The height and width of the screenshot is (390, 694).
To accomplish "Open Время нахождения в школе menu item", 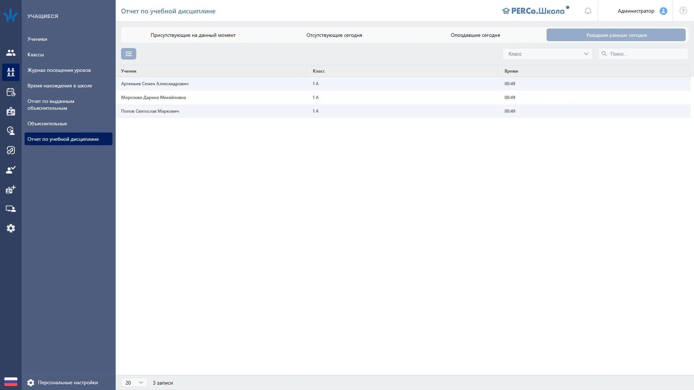I will pos(60,86).
